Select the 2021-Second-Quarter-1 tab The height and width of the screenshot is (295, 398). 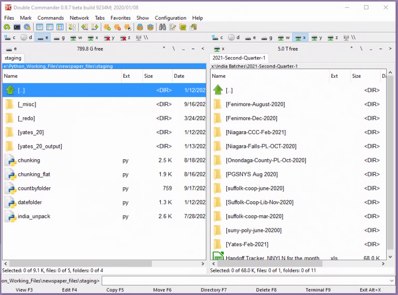239,58
